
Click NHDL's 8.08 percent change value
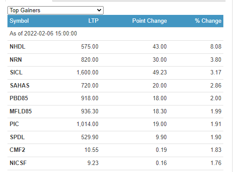(x=216, y=46)
